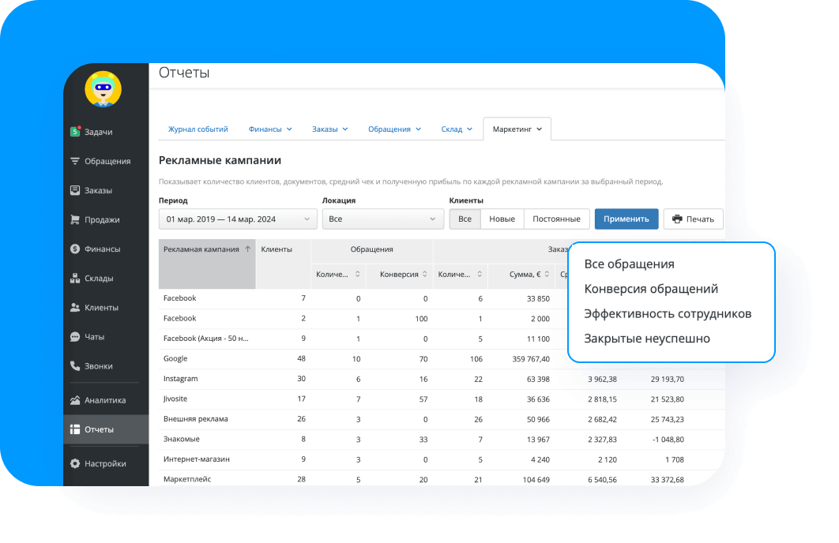Open Задачи via its sidebar icon
The height and width of the screenshot is (543, 839).
click(x=75, y=132)
